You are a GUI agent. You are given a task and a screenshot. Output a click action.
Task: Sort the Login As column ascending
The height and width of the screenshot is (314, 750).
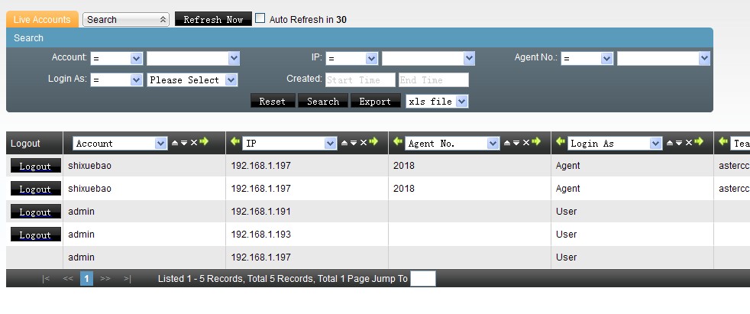tap(670, 143)
